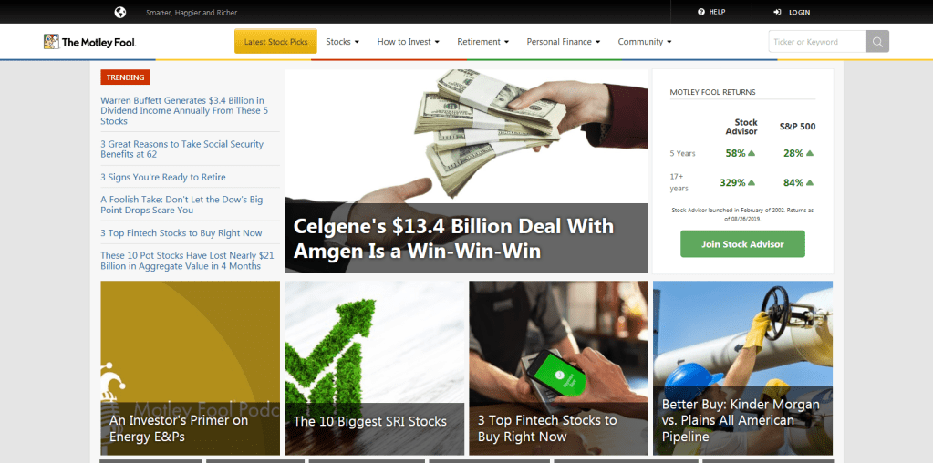Focus the Ticker or Keyword search field
Image resolution: width=933 pixels, height=463 pixels.
coord(817,42)
